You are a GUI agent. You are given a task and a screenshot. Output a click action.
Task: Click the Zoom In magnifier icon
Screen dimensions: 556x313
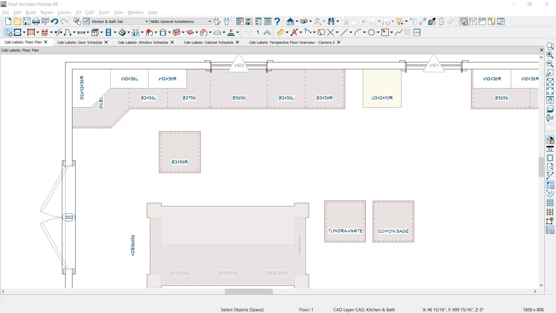click(550, 55)
